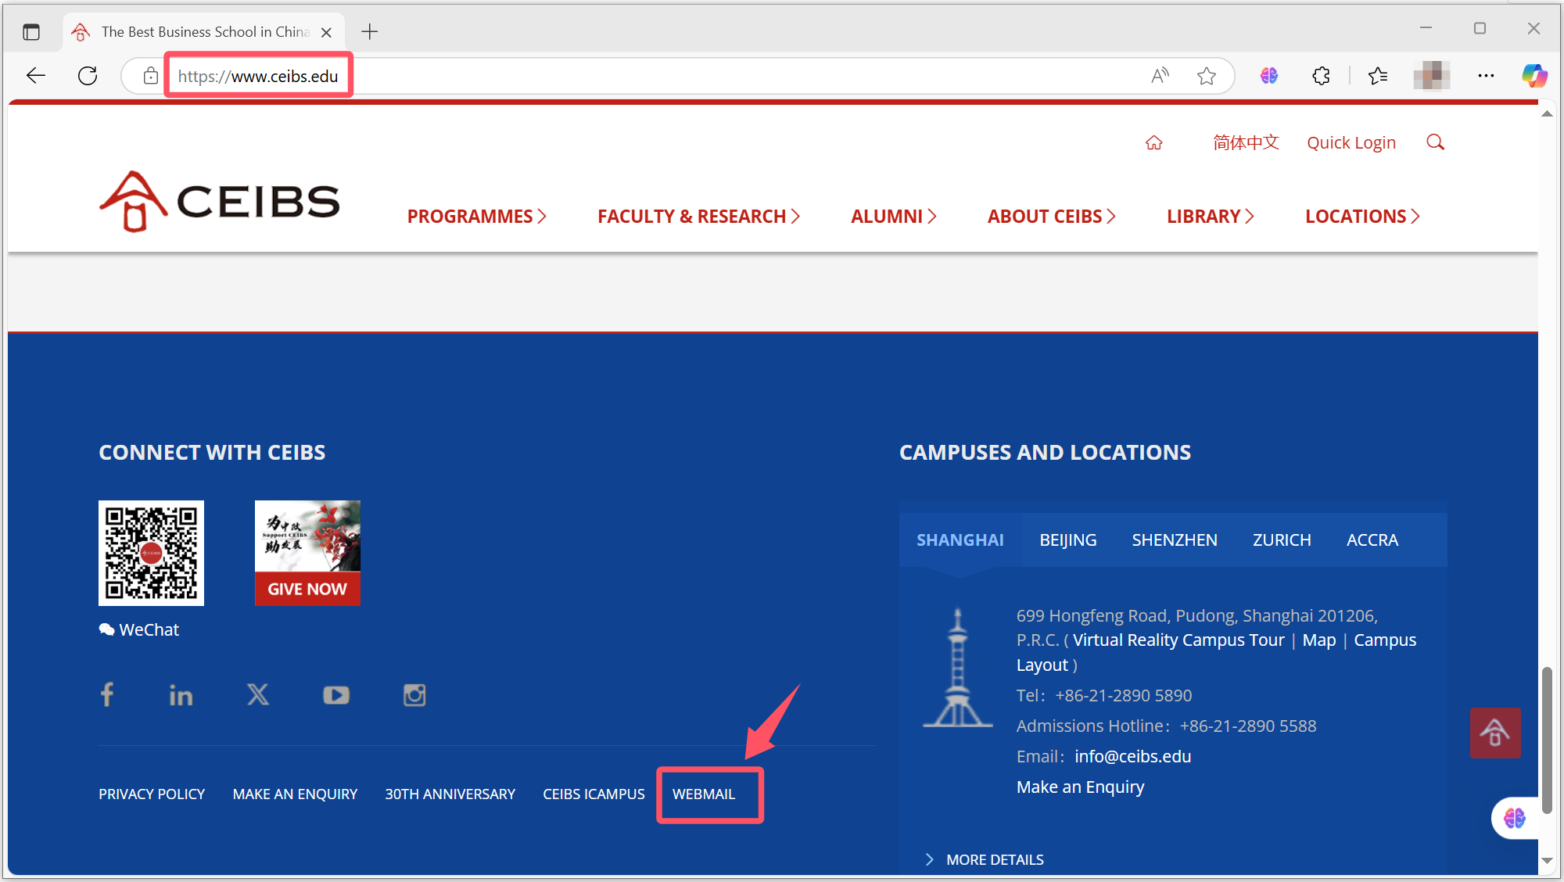Click the browser back arrow
Screen dimensions: 1564x882
[x=36, y=76]
